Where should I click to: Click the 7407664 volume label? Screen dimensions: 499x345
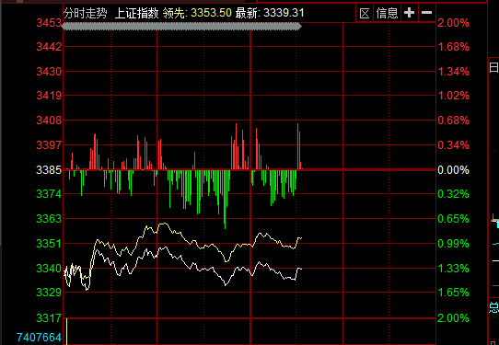point(39,338)
